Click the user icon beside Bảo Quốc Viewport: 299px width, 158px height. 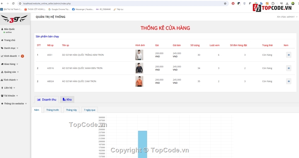2,29
